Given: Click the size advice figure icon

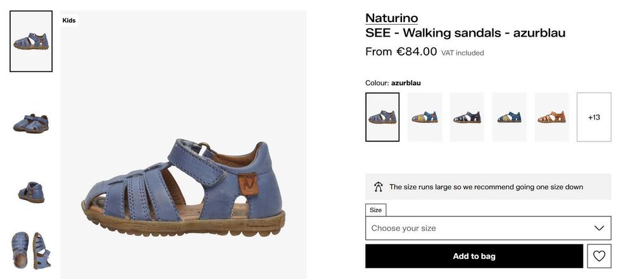Looking at the screenshot, I should point(379,187).
